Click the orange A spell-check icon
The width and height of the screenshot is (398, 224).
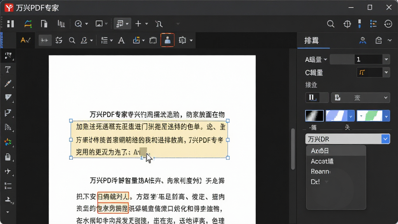[x=25, y=40]
